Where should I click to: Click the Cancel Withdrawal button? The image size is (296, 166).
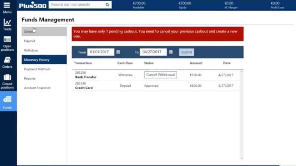point(161,75)
